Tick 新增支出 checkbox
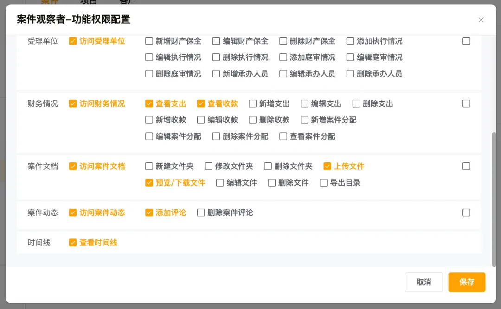 253,103
